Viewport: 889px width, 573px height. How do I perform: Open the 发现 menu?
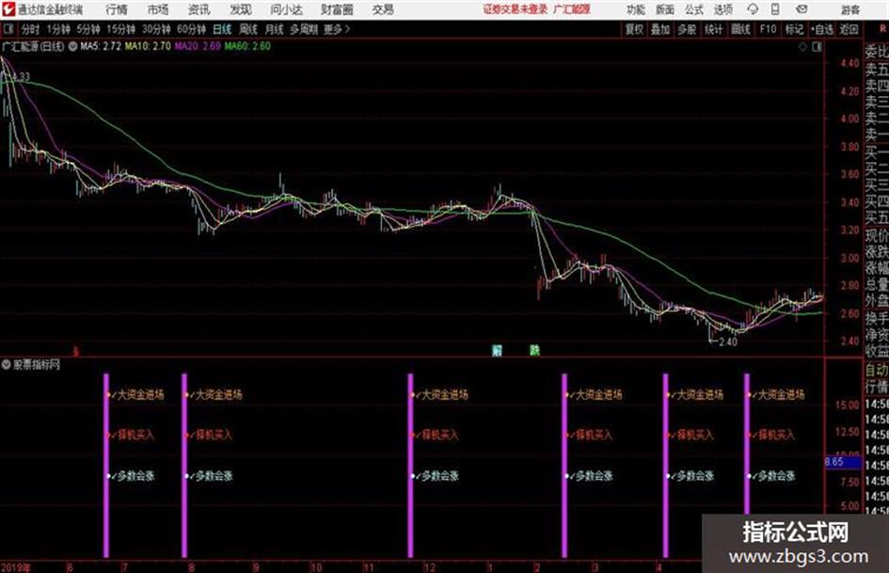click(241, 9)
